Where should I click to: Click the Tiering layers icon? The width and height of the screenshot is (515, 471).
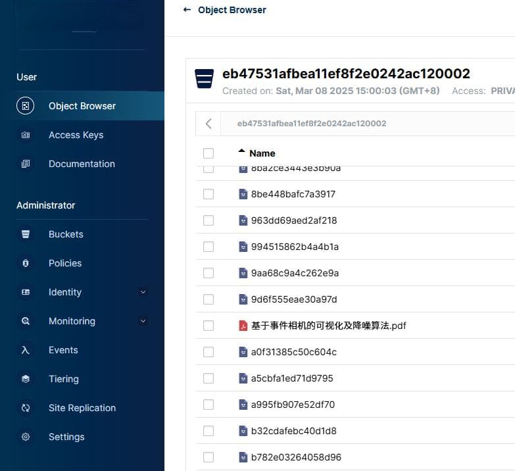(25, 379)
